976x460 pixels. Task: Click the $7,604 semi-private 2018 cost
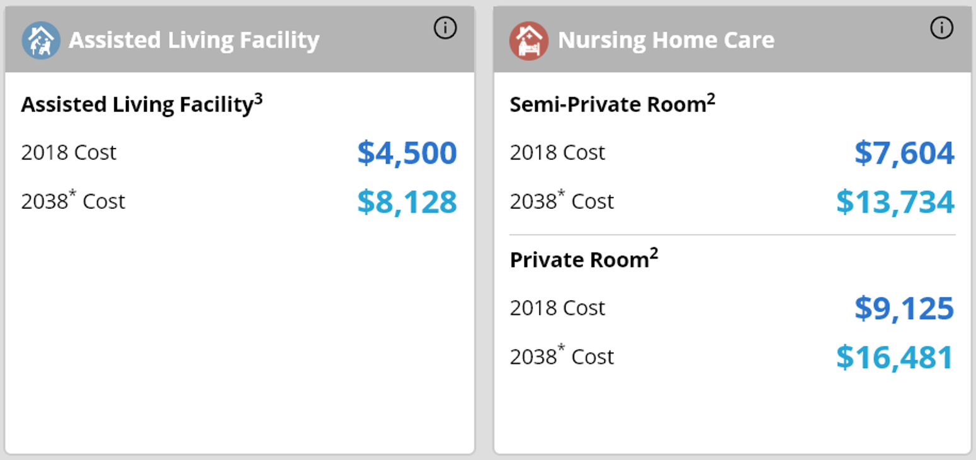coord(904,153)
